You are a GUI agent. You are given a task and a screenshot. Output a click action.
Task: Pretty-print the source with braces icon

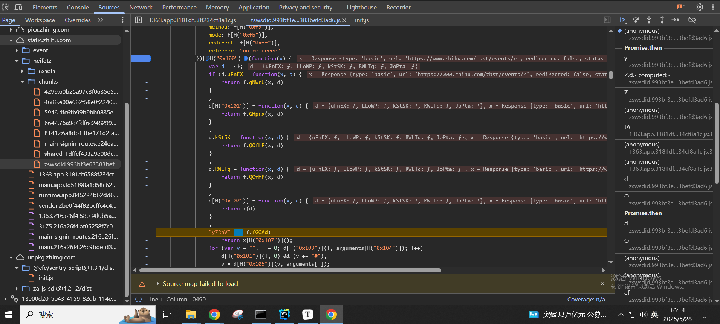pyautogui.click(x=139, y=300)
